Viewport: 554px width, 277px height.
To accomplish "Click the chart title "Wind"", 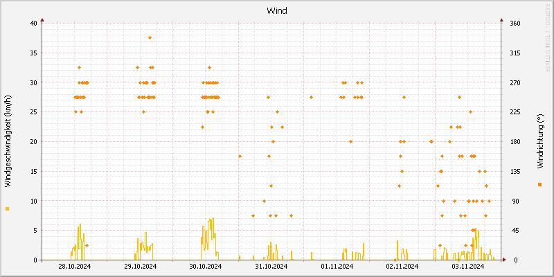I will (x=276, y=11).
